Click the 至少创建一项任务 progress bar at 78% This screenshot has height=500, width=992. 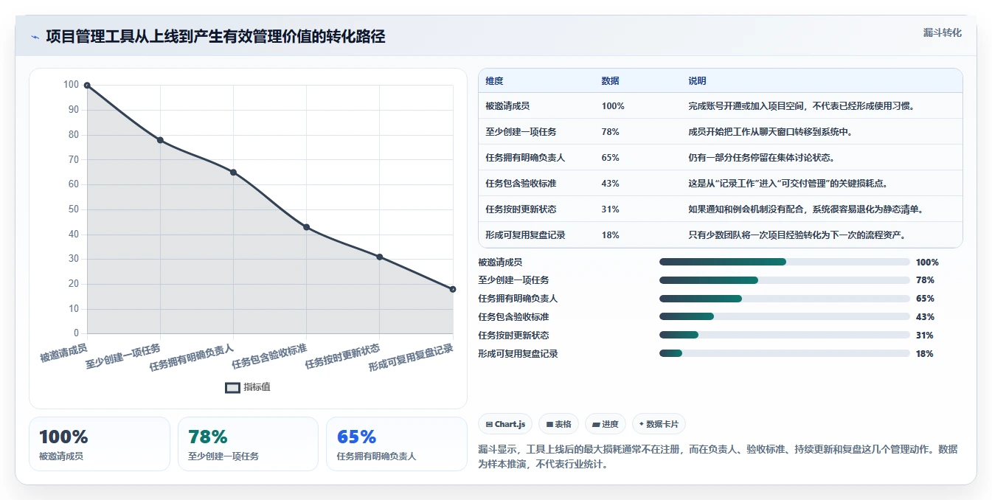785,280
